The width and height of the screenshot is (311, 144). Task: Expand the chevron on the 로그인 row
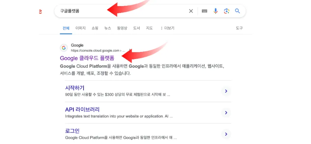pos(226,134)
